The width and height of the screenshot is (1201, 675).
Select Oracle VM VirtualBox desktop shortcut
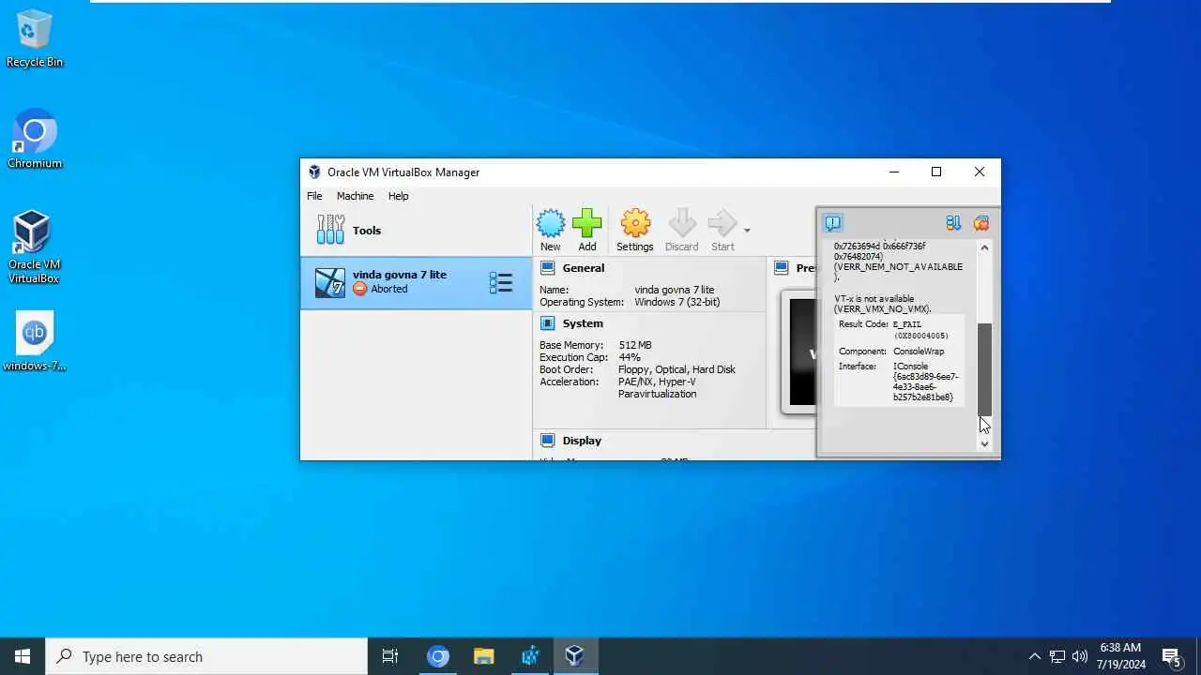click(x=35, y=247)
